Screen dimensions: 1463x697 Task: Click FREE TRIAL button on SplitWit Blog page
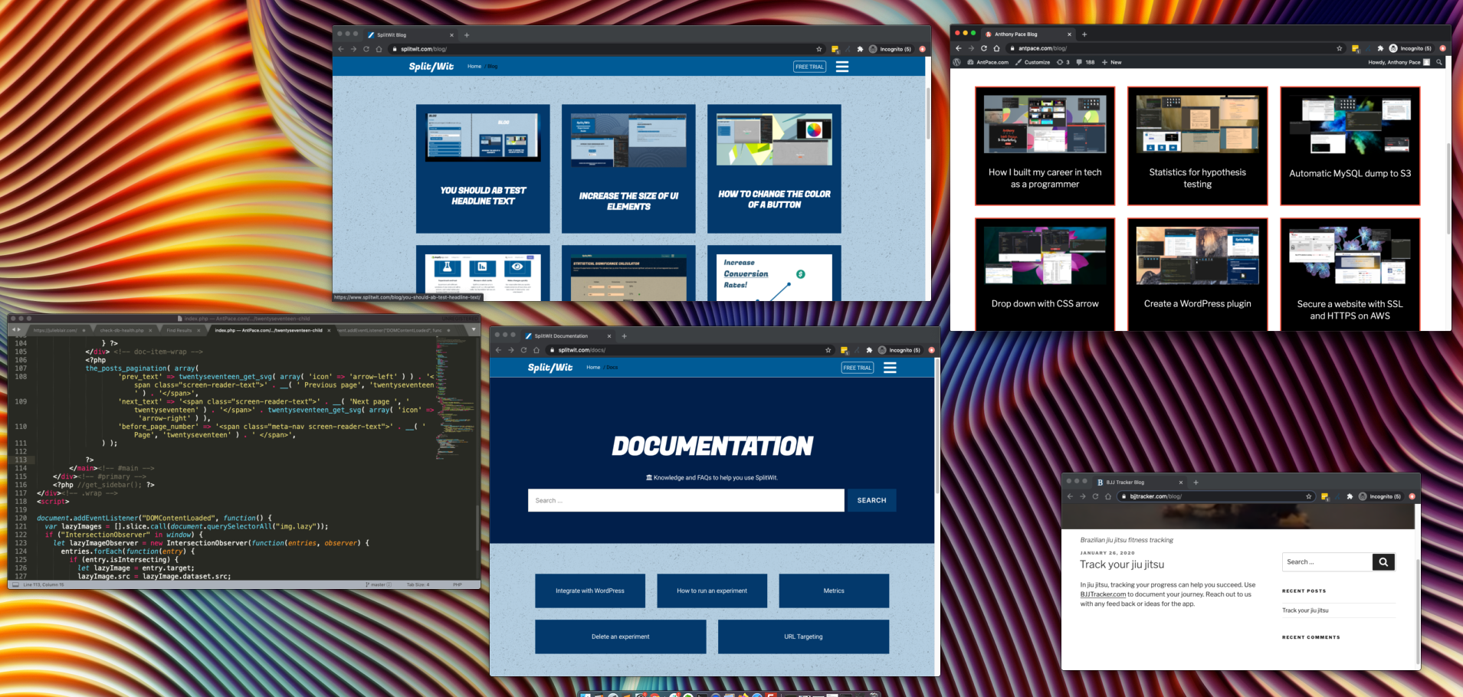(809, 67)
